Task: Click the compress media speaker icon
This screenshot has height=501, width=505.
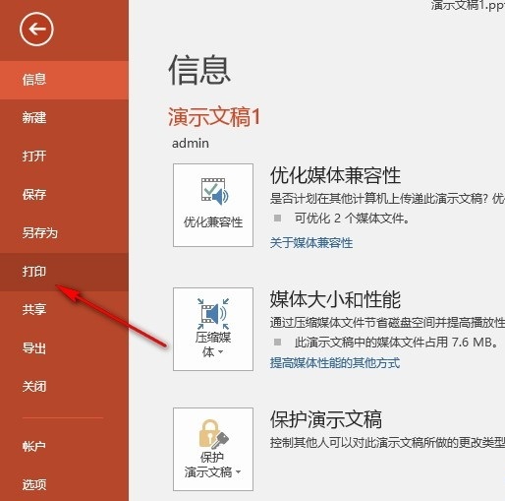Action: [x=213, y=313]
